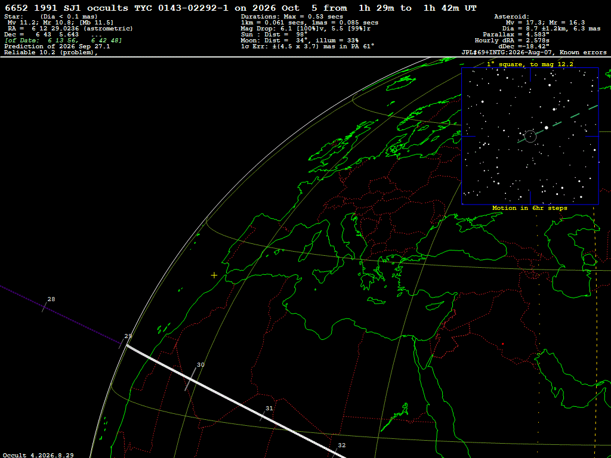Click the JPL#69+INTG Known errors text
The height and width of the screenshot is (458, 611).
tap(534, 52)
